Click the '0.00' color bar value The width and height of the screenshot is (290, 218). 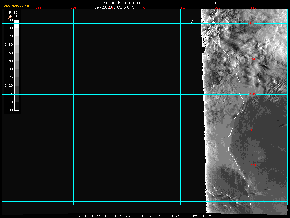tap(9, 110)
